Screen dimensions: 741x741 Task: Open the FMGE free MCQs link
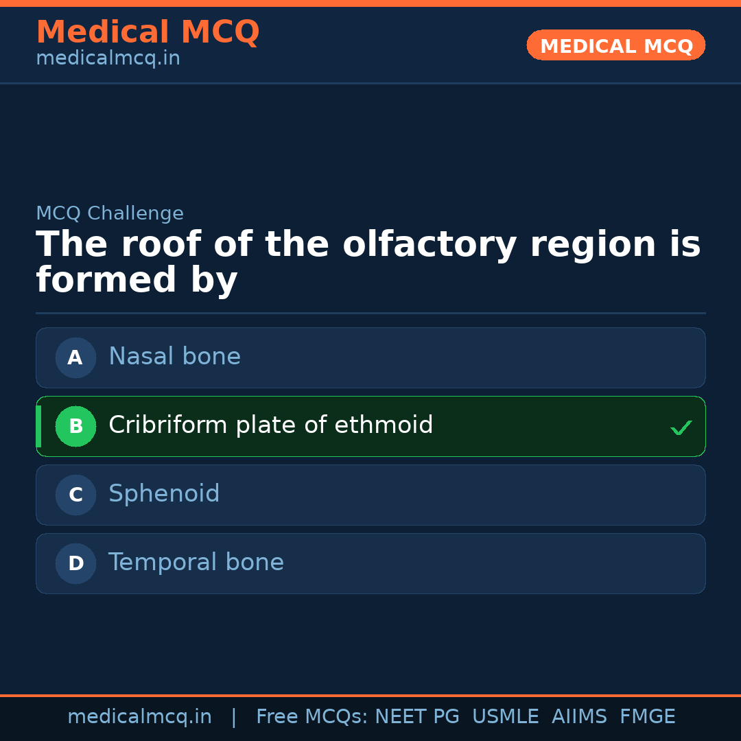coord(647,716)
